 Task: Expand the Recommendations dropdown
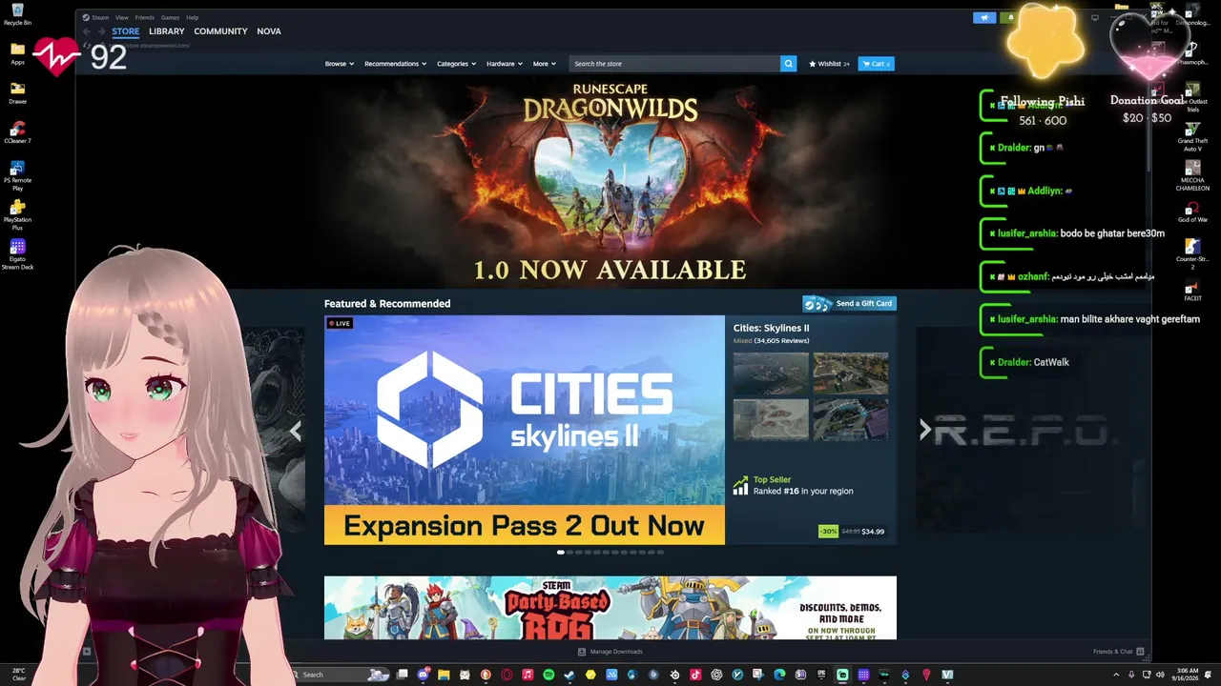click(x=395, y=64)
